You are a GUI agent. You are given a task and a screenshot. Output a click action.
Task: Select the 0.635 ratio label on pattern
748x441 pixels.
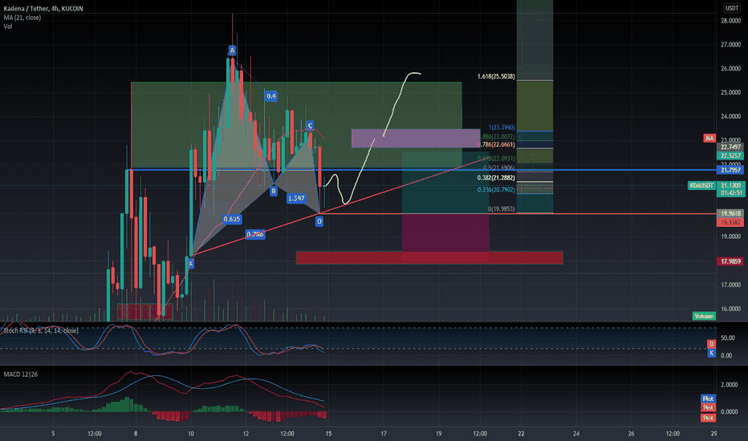[232, 220]
